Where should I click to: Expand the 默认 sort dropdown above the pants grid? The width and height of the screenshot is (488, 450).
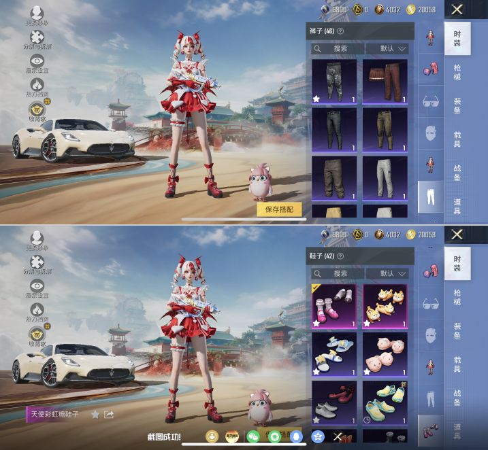(x=387, y=49)
